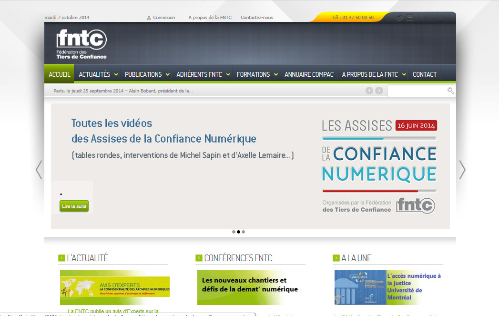Go to previous slide with left arrow
This screenshot has width=499, height=316.
(39, 170)
